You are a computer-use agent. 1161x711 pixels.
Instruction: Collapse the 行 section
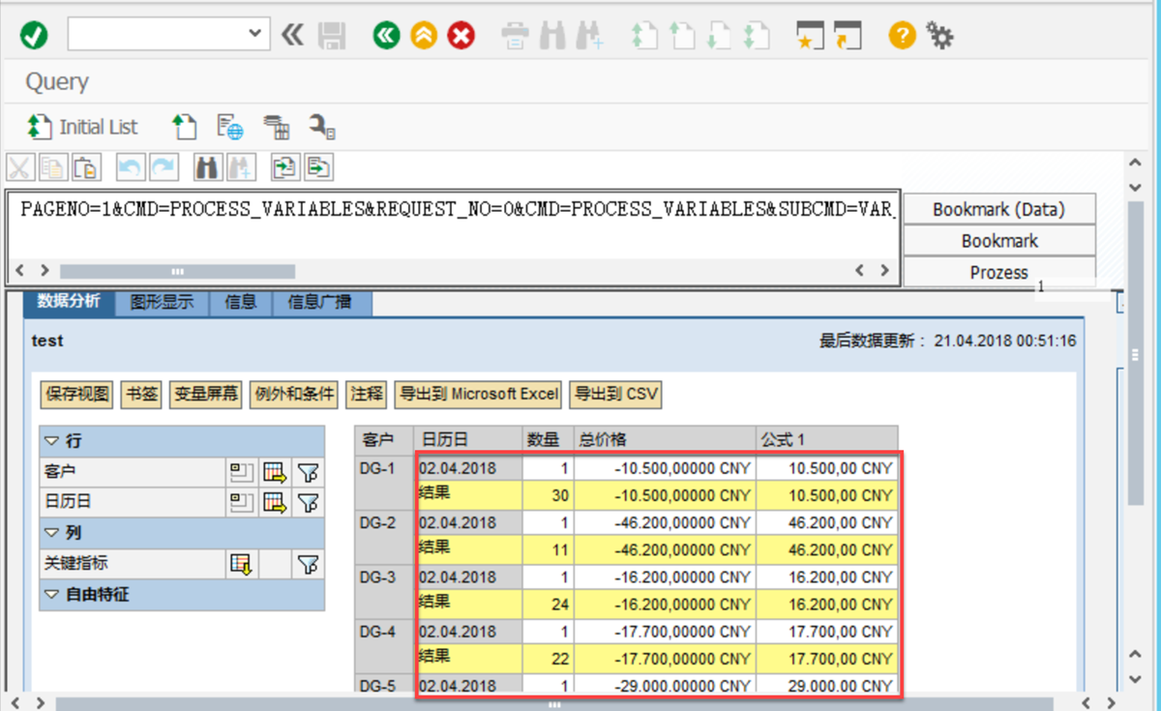click(52, 441)
